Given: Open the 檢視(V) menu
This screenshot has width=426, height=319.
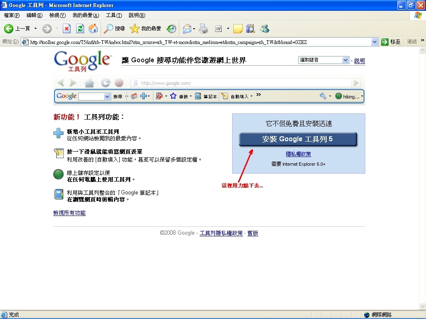Looking at the screenshot, I should click(57, 15).
